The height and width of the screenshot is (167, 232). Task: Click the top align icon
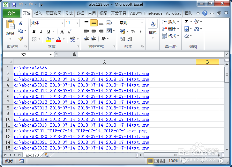pyautogui.click(x=86, y=23)
